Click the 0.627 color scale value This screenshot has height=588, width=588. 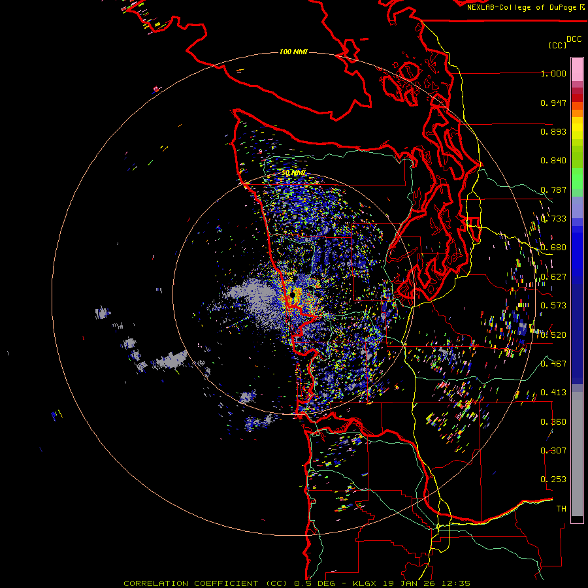coord(553,277)
